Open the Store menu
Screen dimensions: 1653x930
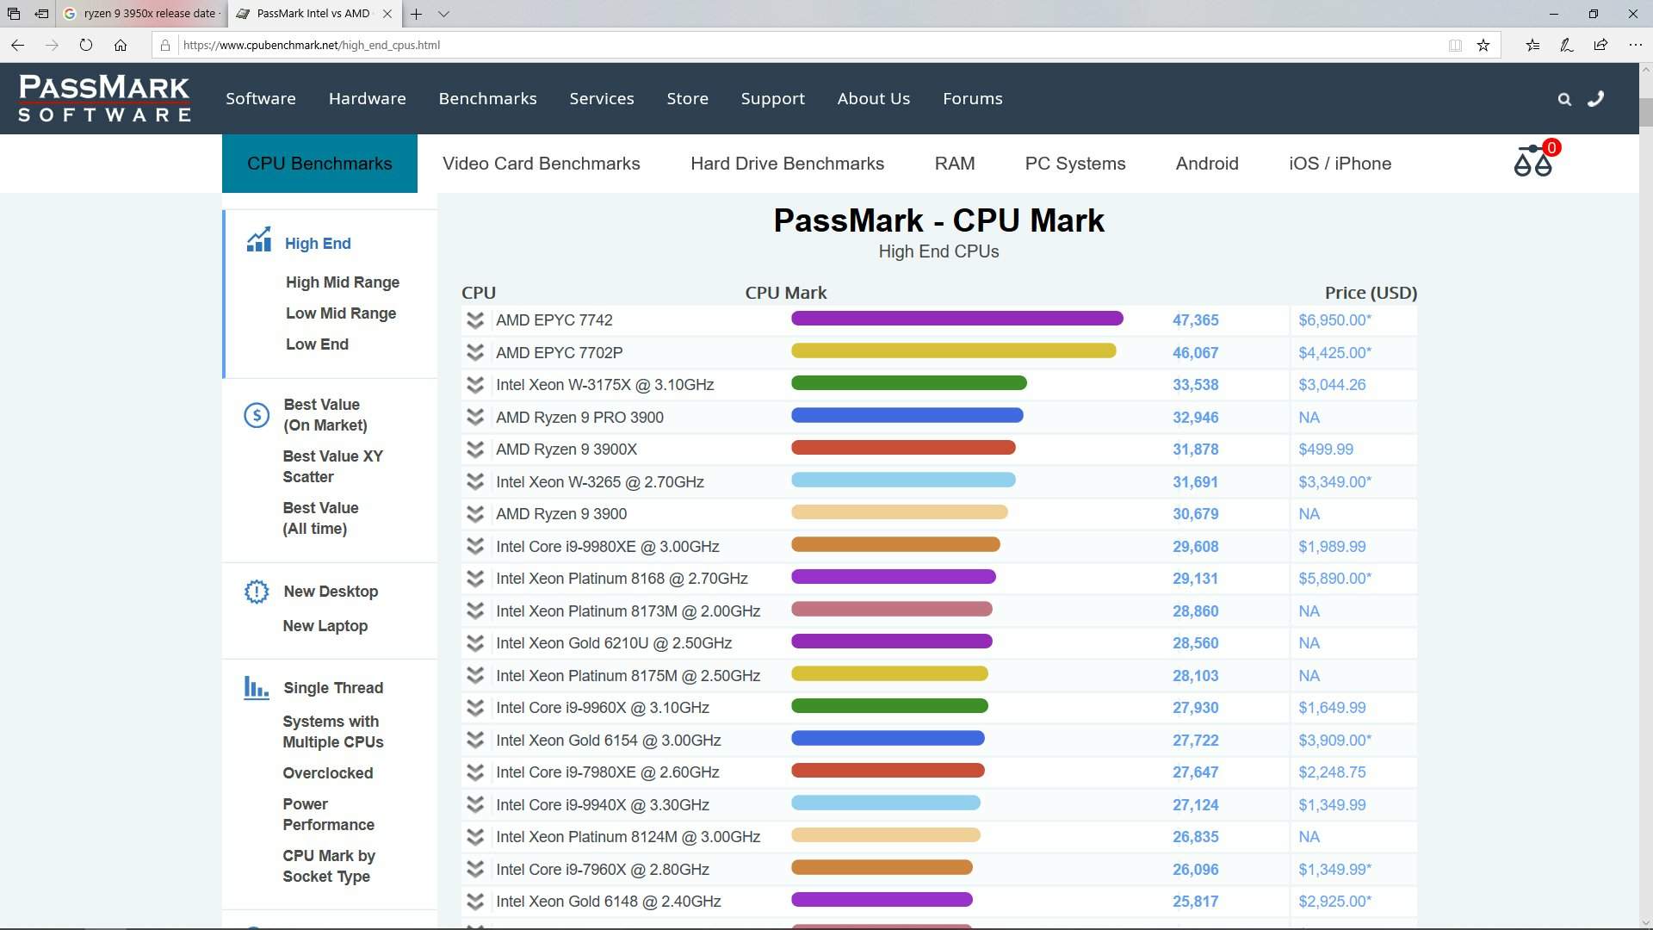pyautogui.click(x=688, y=99)
